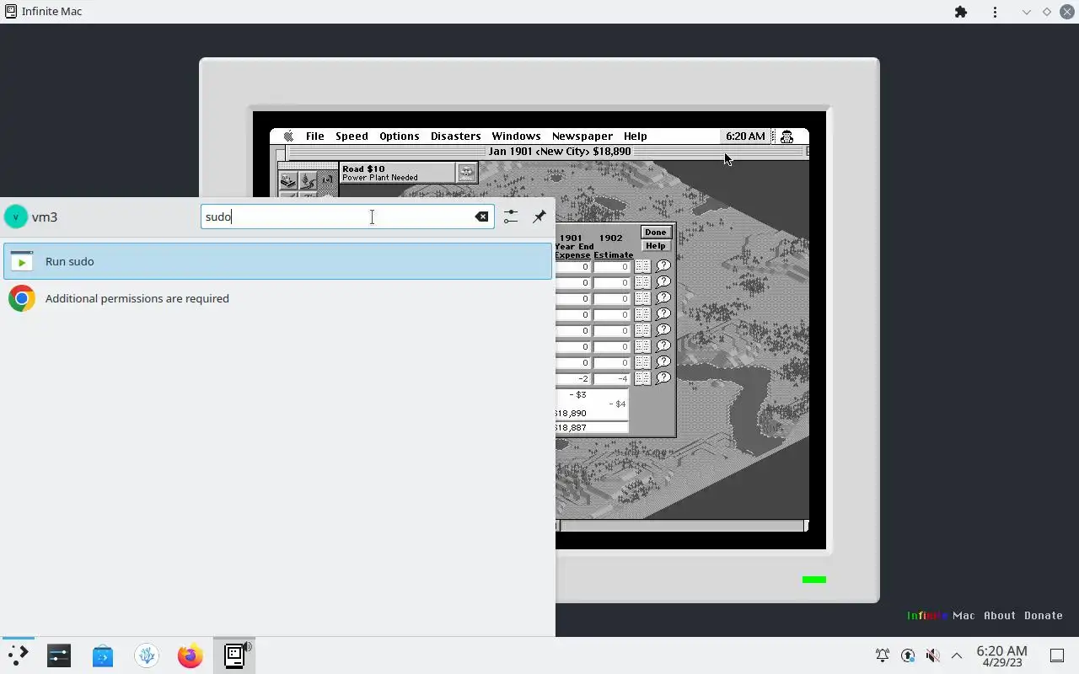Click the Chrome icon beside Additional permissions
The width and height of the screenshot is (1079, 674).
pos(22,298)
